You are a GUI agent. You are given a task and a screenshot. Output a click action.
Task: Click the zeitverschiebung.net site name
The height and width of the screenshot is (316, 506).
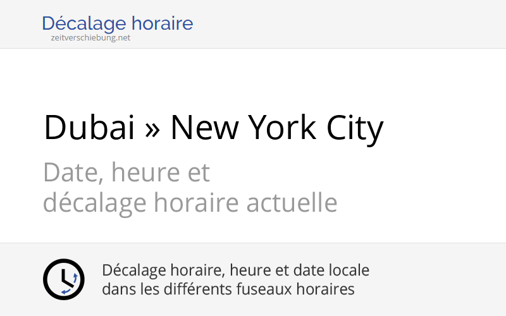coord(90,38)
